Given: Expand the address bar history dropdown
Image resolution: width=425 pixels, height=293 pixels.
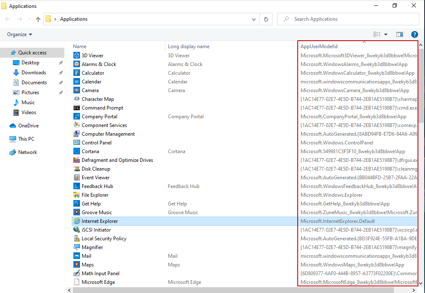Looking at the screenshot, I should [254, 19].
